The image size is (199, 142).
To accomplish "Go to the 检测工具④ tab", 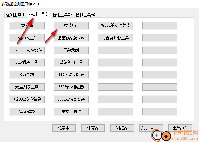I will tap(85, 15).
